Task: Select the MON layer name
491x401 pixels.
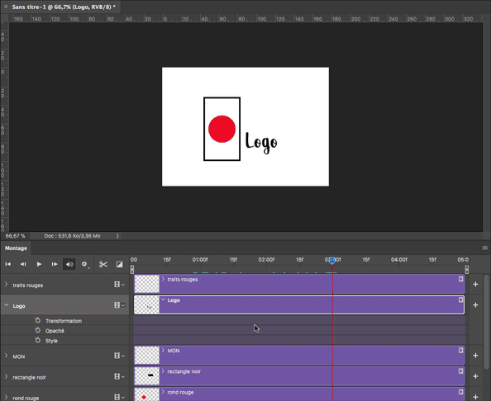Action: [19, 356]
